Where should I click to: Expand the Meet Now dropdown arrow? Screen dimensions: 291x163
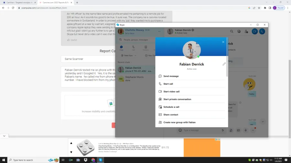pos(135,55)
